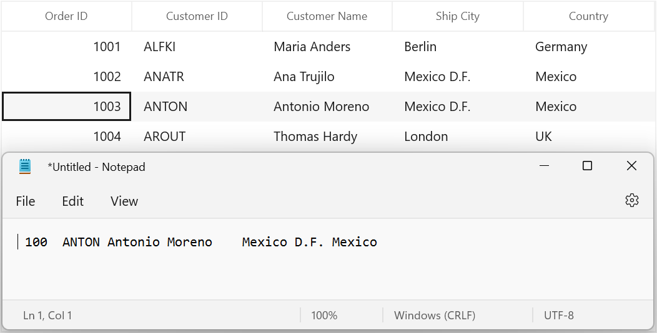Image resolution: width=657 pixels, height=333 pixels.
Task: Click the Country column header
Action: point(588,16)
